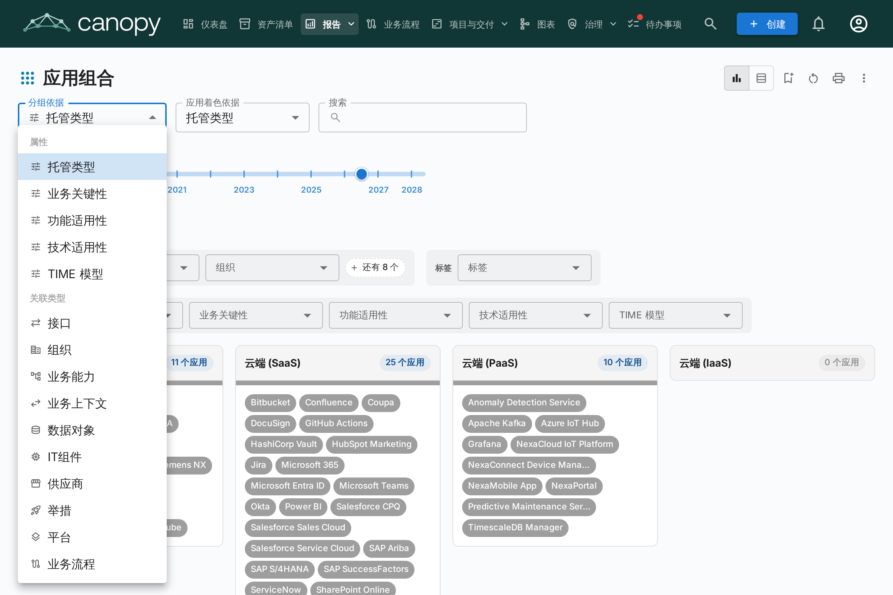Open user account avatar menu
The image size is (893, 595).
pos(858,24)
